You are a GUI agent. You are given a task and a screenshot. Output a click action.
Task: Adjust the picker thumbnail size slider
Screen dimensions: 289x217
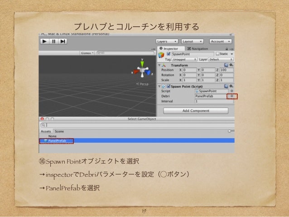coord(230,131)
